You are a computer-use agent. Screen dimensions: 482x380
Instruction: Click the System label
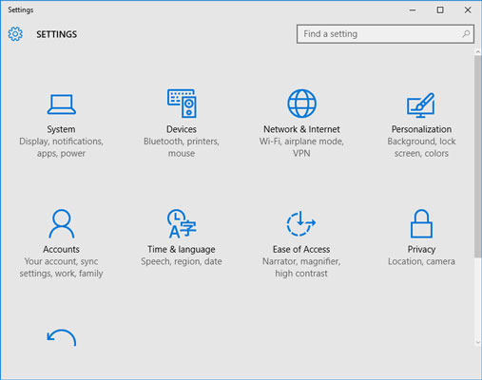61,129
